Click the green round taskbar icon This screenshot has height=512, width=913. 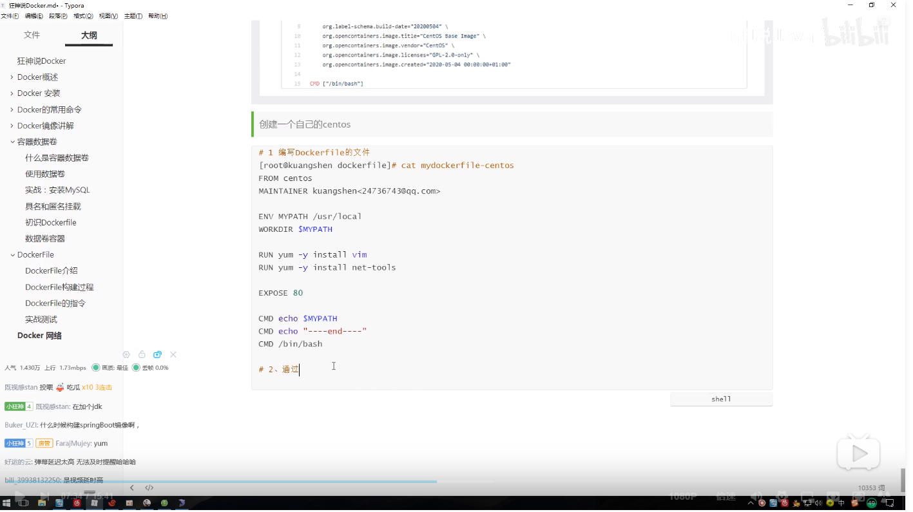click(164, 503)
